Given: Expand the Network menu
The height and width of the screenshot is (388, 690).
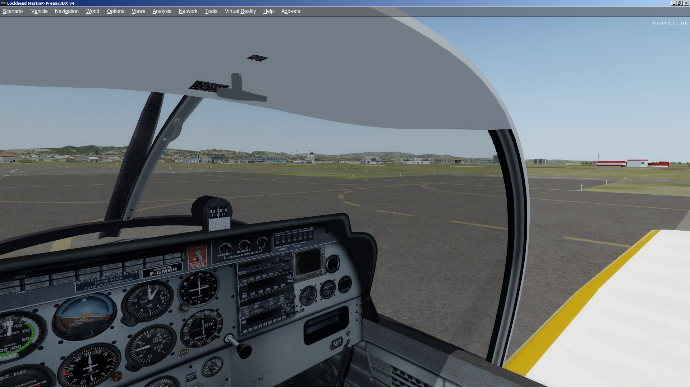Looking at the screenshot, I should (x=188, y=11).
